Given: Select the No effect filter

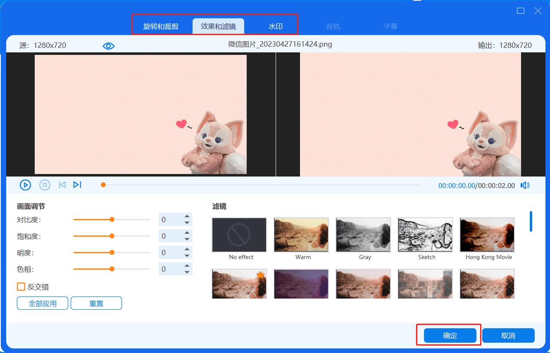Looking at the screenshot, I should [239, 235].
